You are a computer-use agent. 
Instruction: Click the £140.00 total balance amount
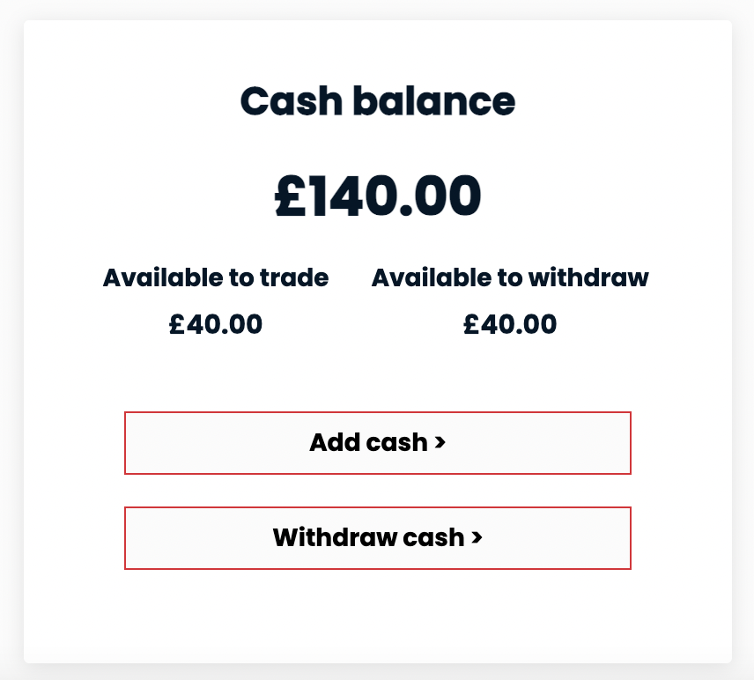[x=377, y=196]
